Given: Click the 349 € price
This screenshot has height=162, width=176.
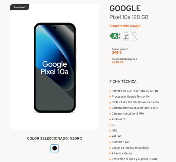Looking at the screenshot, I should [x=117, y=53].
